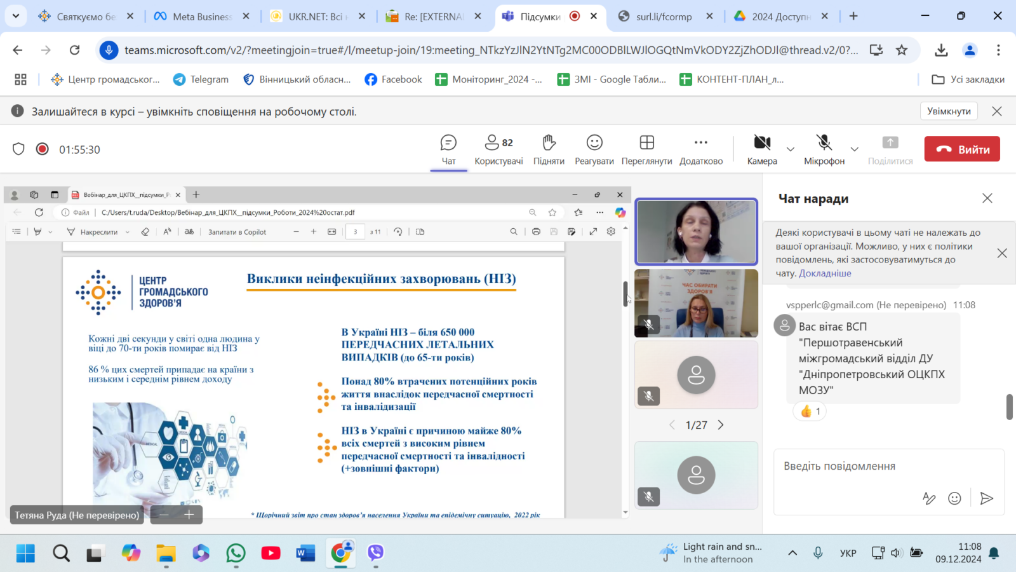Expand camera device options arrow
The image size is (1016, 572).
point(791,149)
